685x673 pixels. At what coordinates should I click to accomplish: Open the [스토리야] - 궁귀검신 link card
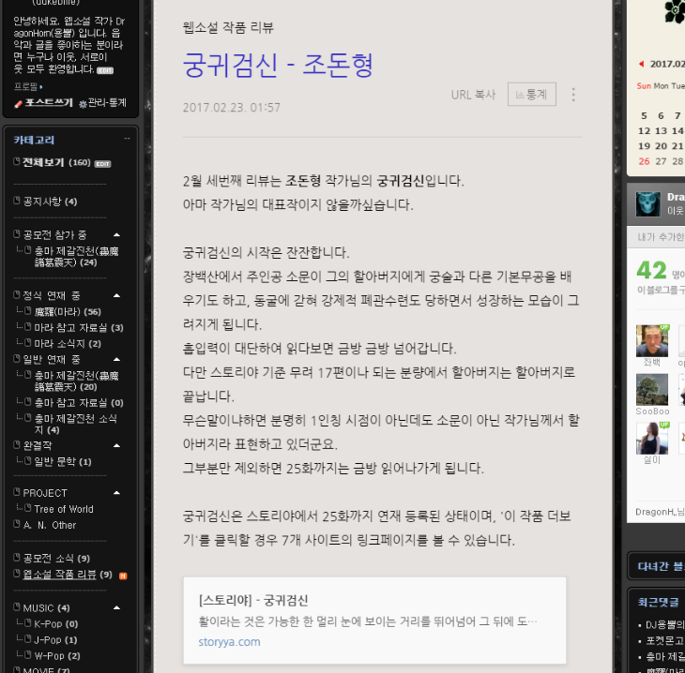coord(374,621)
